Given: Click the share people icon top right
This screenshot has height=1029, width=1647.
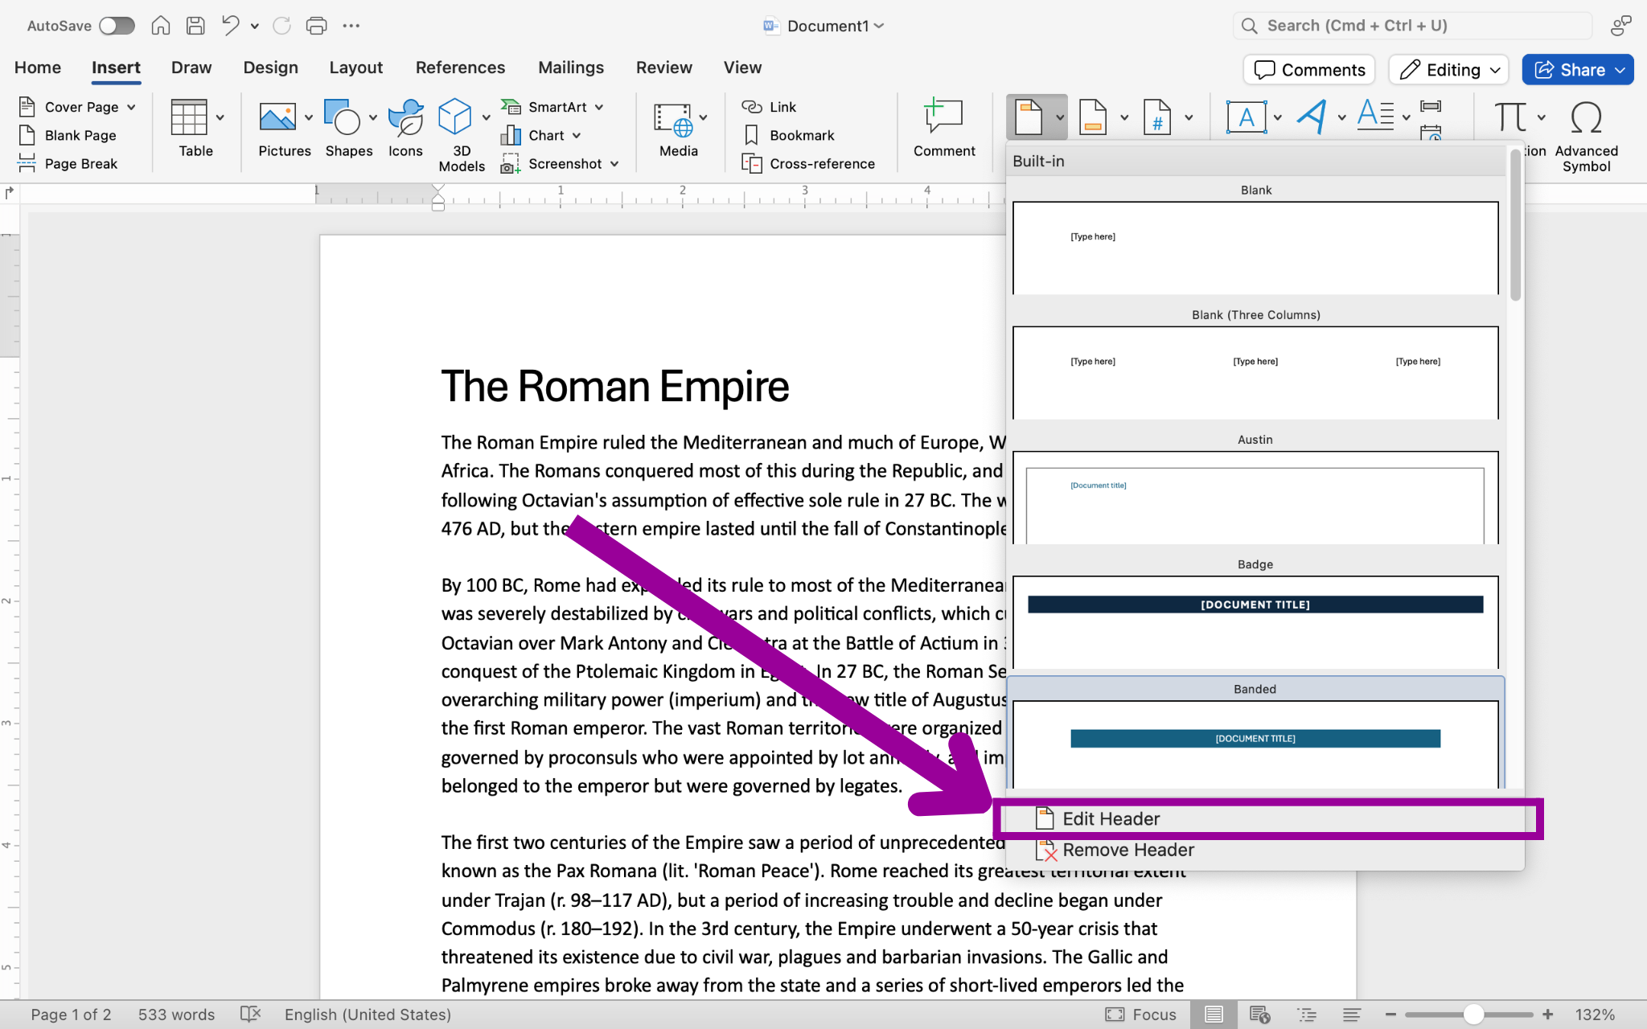Looking at the screenshot, I should click(x=1620, y=26).
